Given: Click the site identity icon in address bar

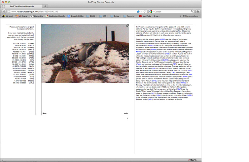Looking at the screenshot, I should tap(9, 12).
